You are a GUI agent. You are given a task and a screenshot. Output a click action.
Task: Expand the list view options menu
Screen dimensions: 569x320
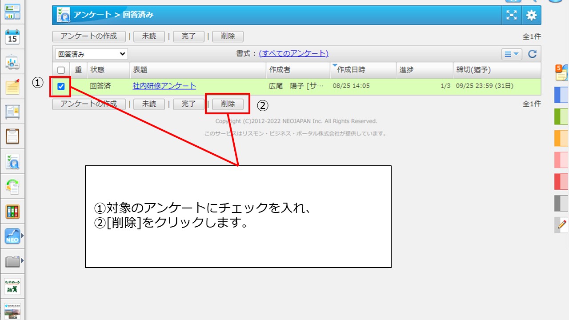(512, 54)
